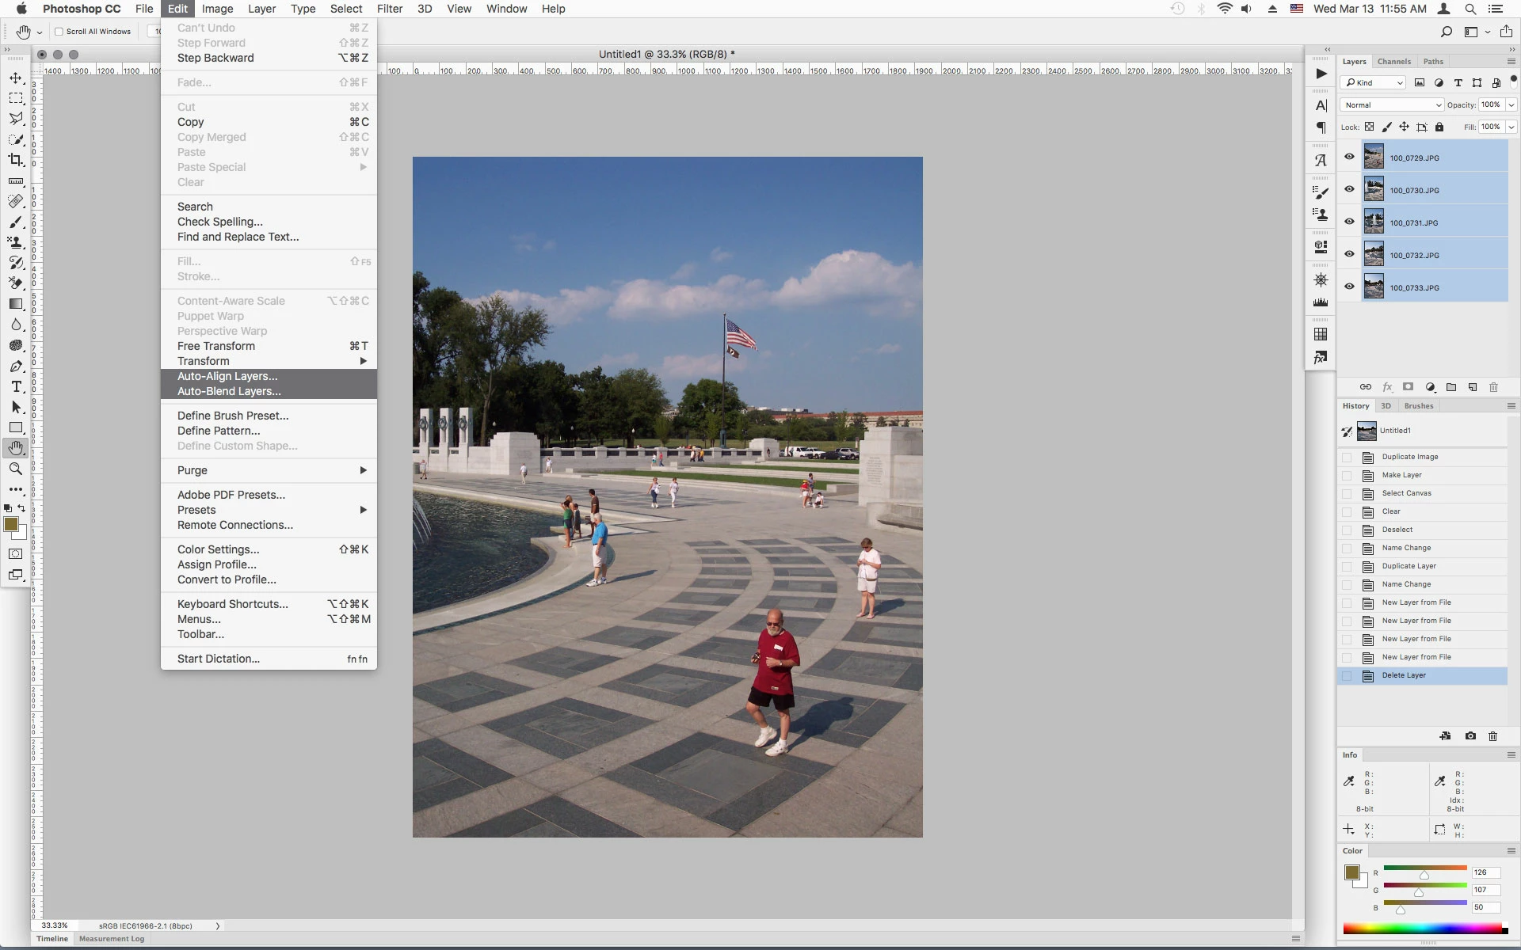Toggle visibility of 100_0732.JPG layer

coord(1349,254)
